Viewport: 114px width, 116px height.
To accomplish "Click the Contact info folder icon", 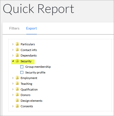I will pyautogui.click(x=17, y=49).
